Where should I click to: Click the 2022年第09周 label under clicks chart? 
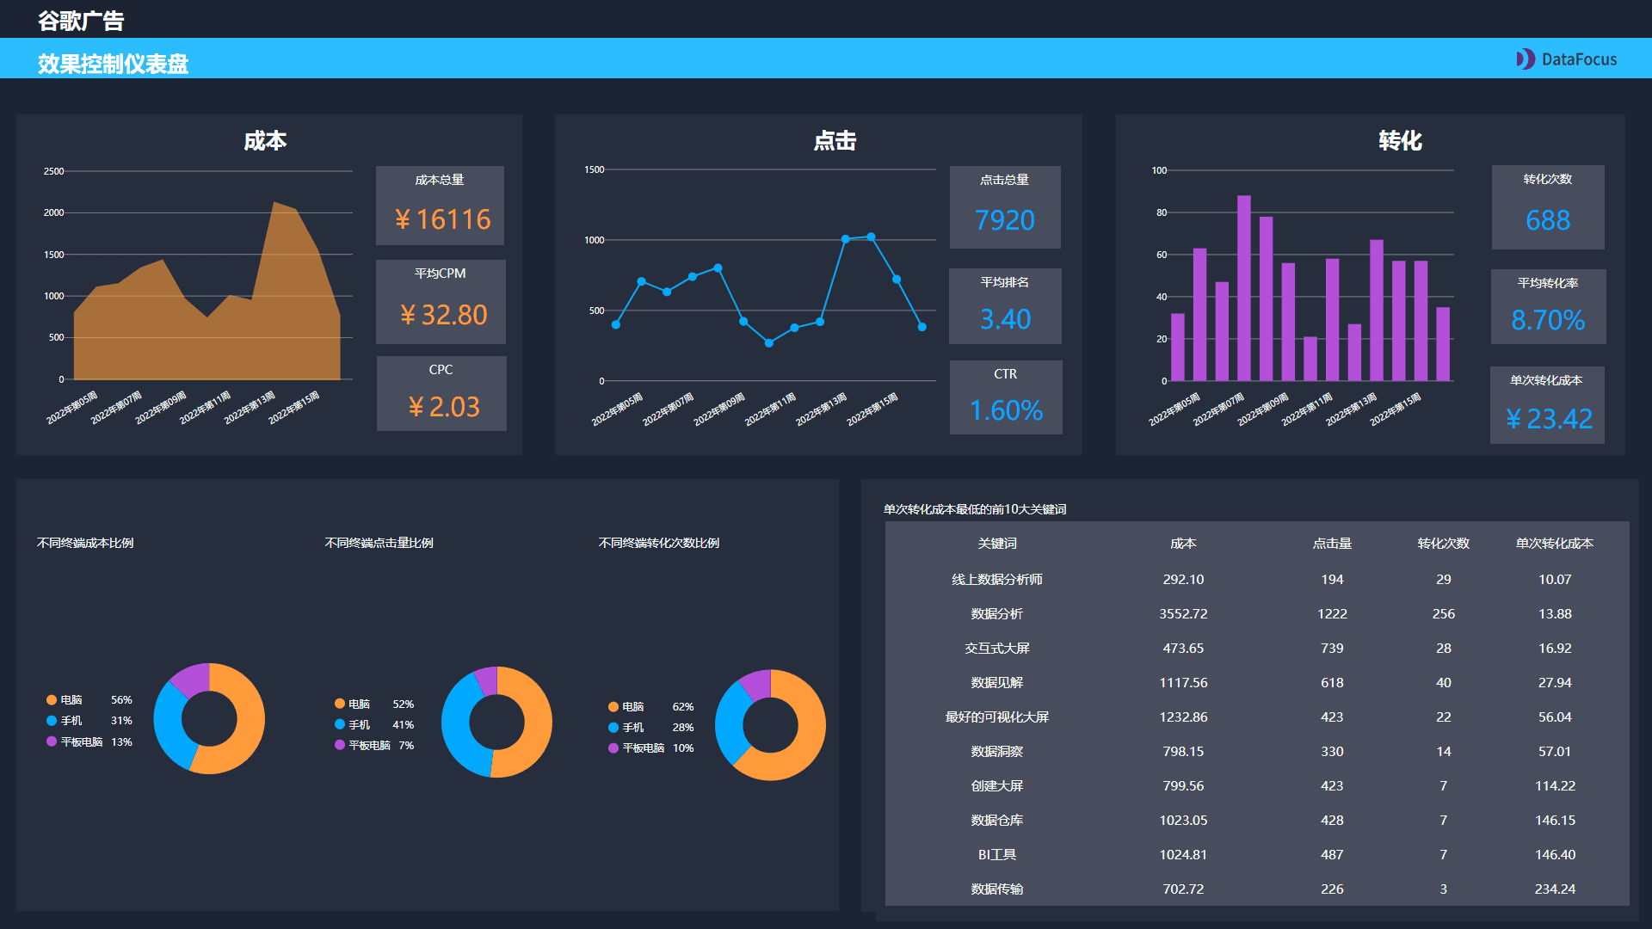click(x=719, y=409)
